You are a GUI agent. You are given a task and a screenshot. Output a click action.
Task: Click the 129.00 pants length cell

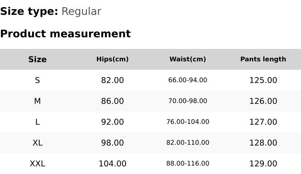point(263,164)
